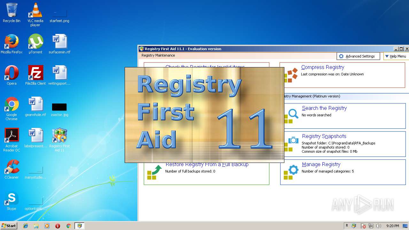The width and height of the screenshot is (409, 230).
Task: Select the surfacemin.rtf document
Action: point(59,44)
